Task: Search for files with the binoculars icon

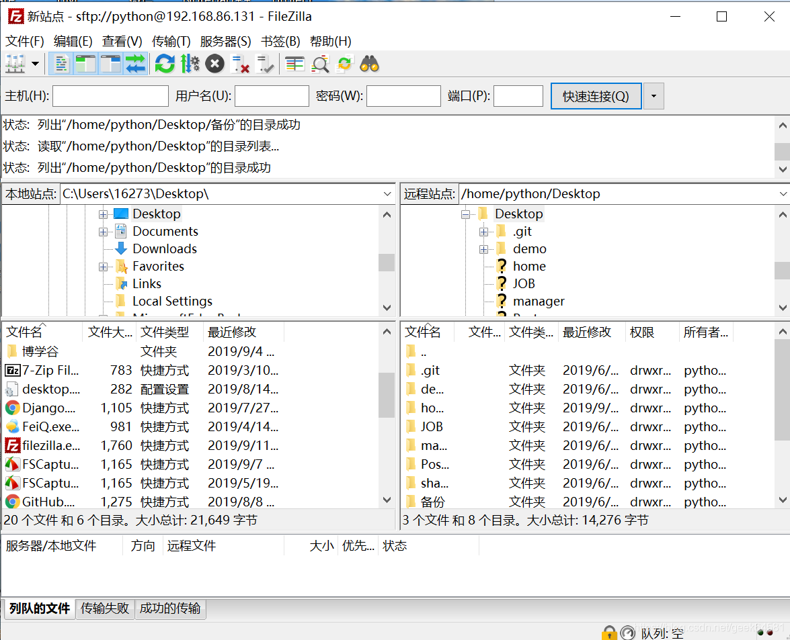Action: tap(370, 64)
